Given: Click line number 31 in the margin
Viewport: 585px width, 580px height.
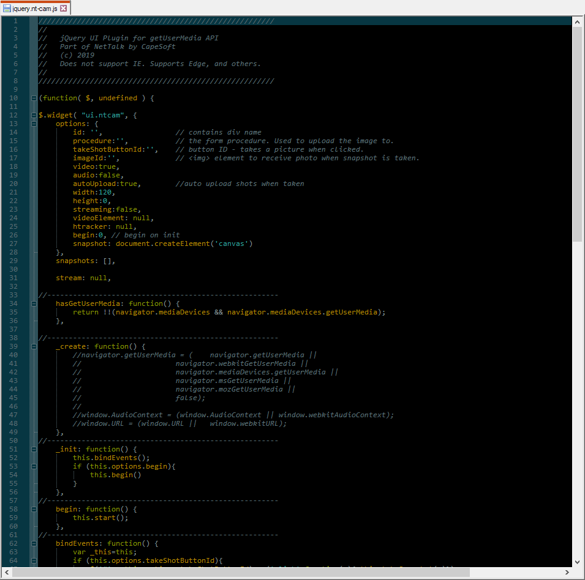Looking at the screenshot, I should tap(15, 278).
